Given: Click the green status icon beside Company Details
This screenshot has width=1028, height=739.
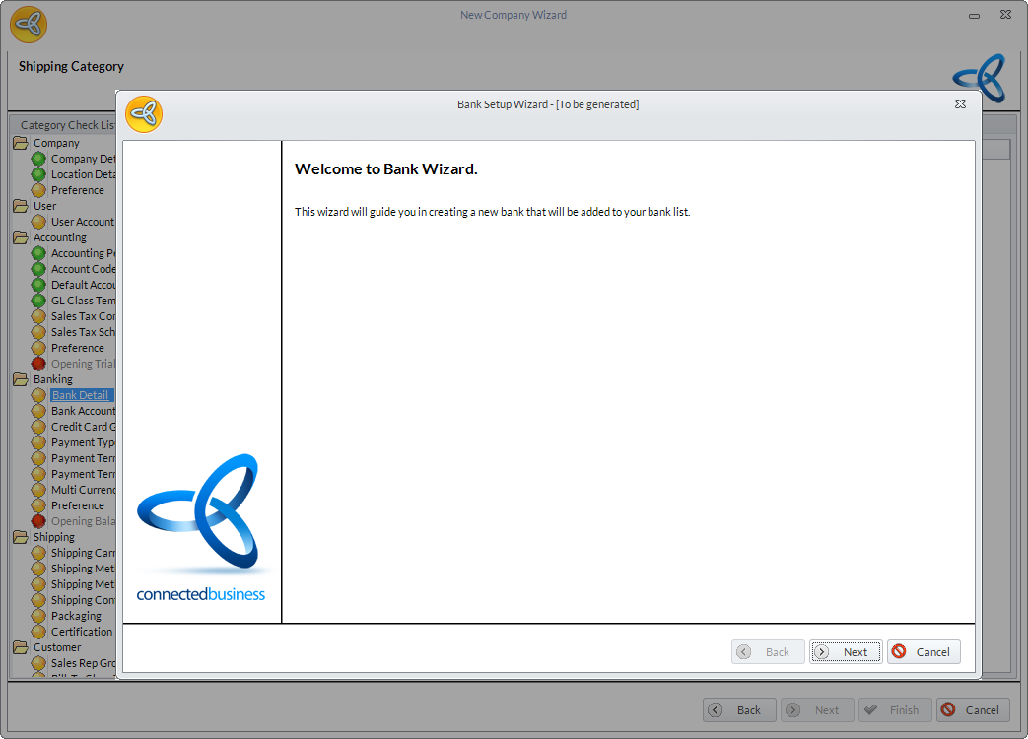Looking at the screenshot, I should coord(38,159).
